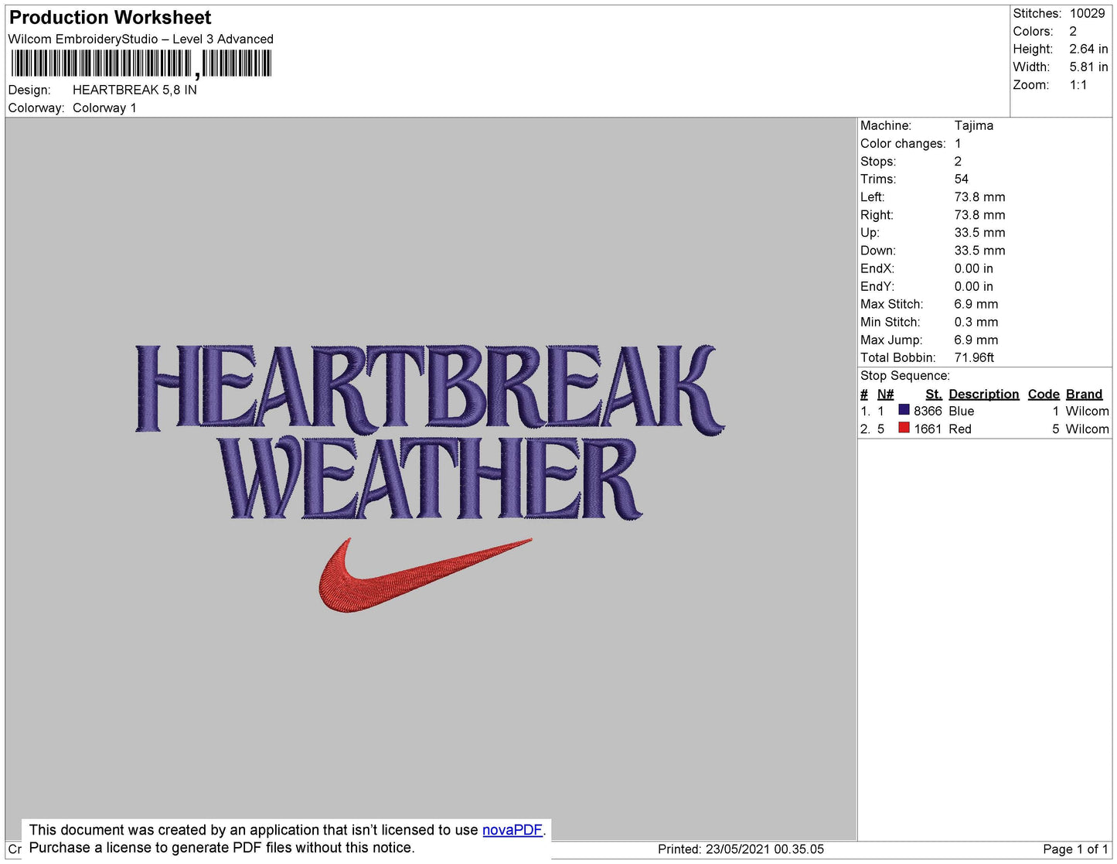The image size is (1117, 864).
Task: Click the Wilcom brand in Blue row
Action: coord(1087,412)
